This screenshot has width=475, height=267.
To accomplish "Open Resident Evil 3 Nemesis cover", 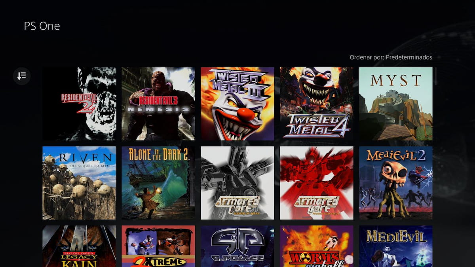I will pyautogui.click(x=158, y=104).
